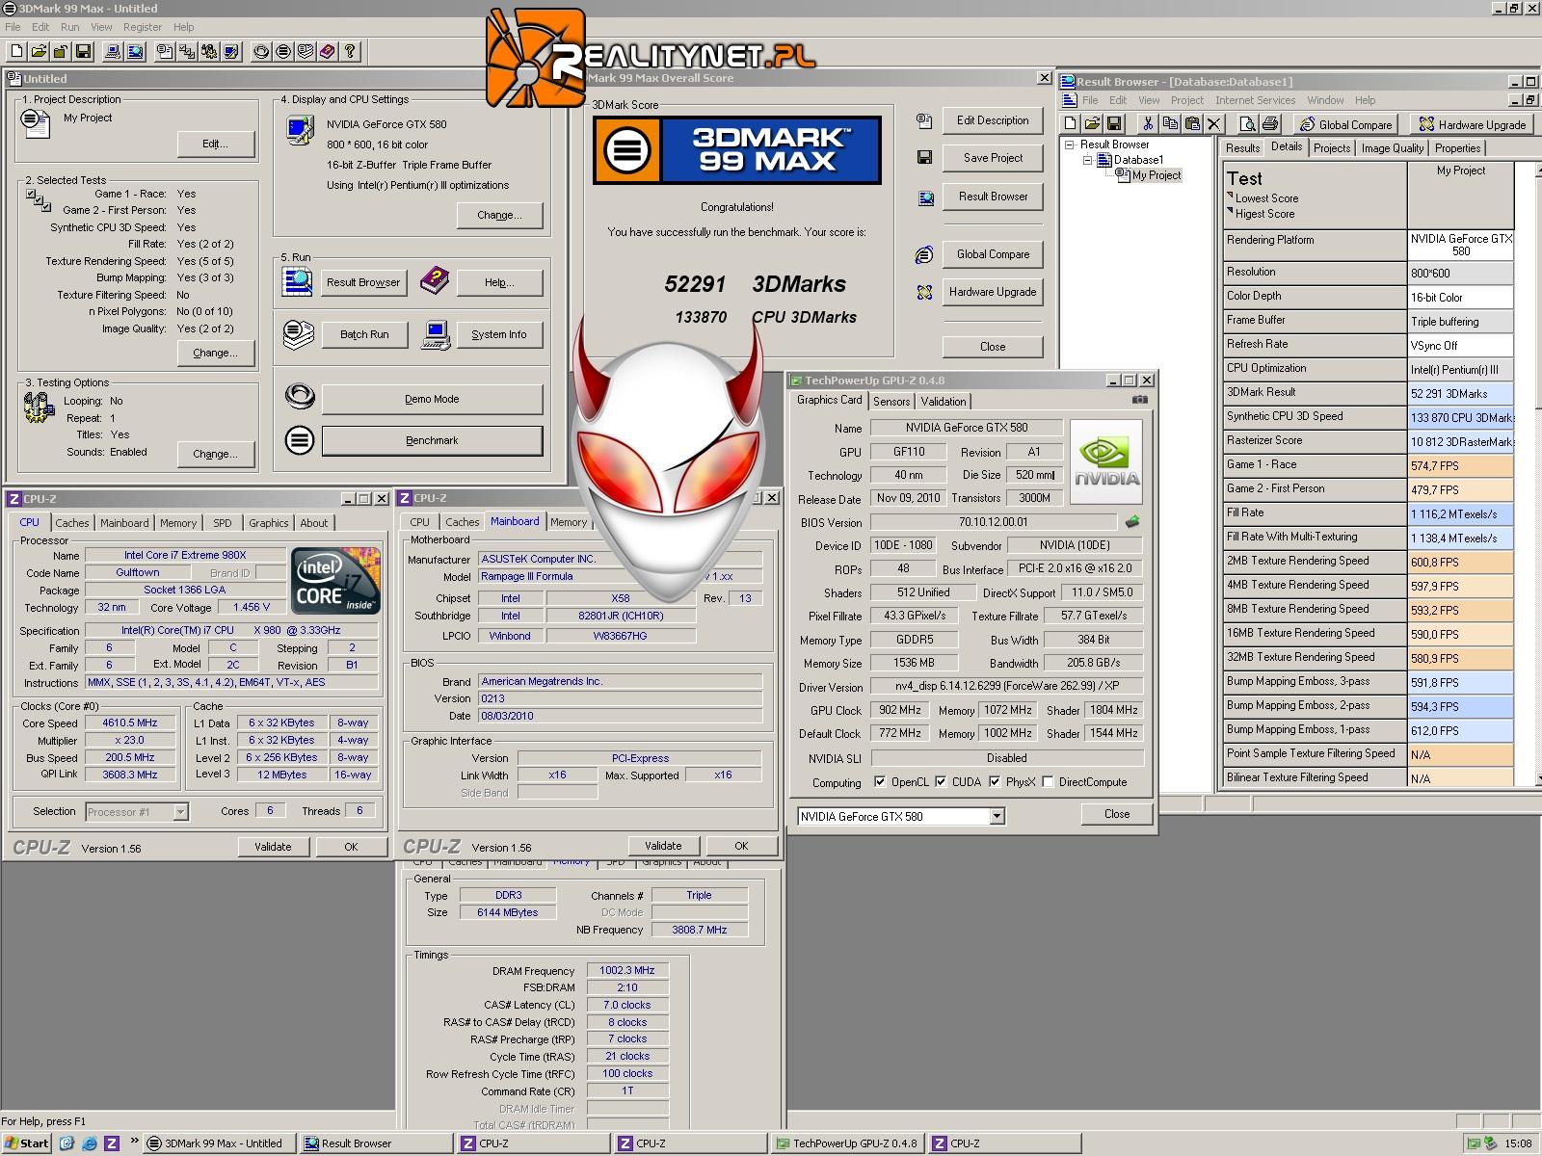Switch to TechPowerUp GPU-Z taskbar item
This screenshot has height=1156, width=1542.
(846, 1143)
